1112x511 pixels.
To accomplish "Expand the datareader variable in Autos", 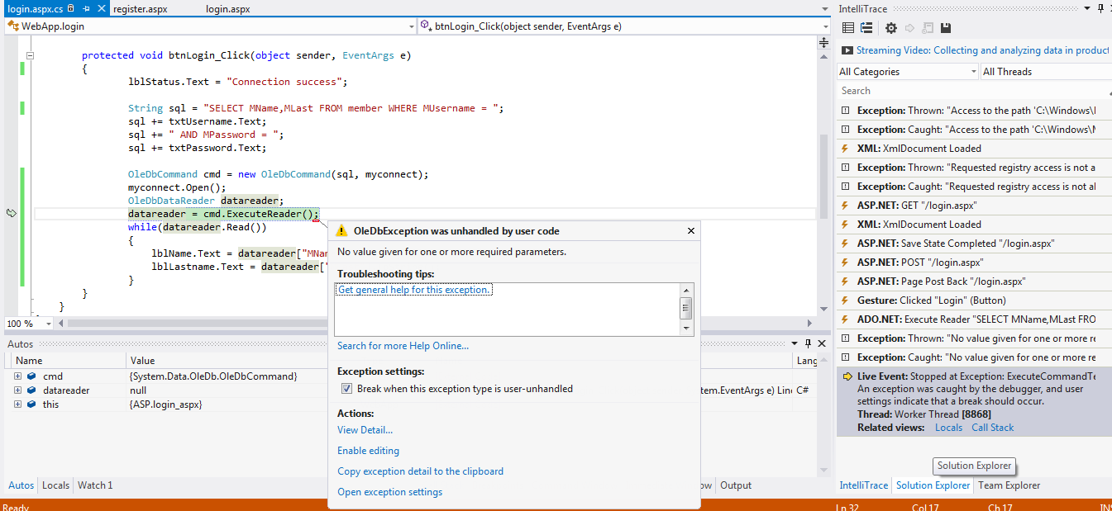I will click(17, 390).
